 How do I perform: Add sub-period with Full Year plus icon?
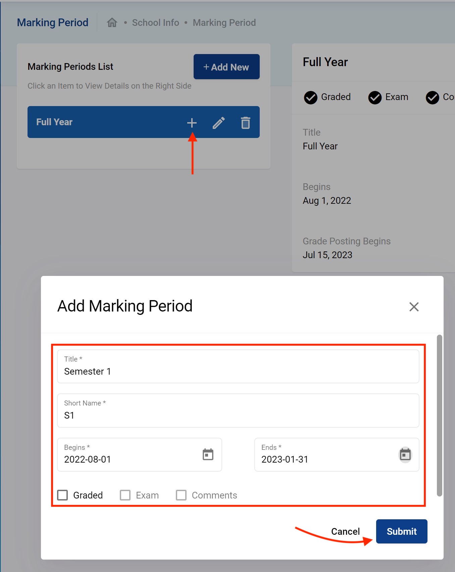point(192,123)
